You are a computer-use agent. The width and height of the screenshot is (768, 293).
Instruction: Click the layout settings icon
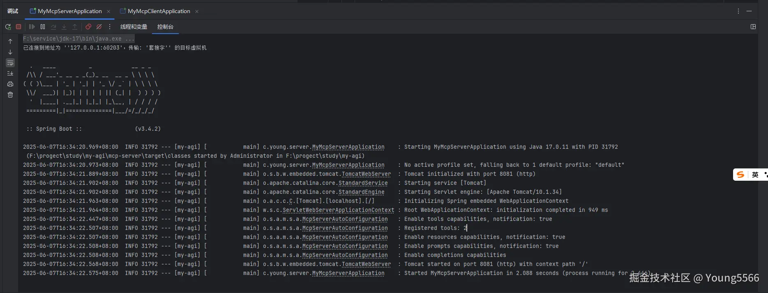point(753,27)
